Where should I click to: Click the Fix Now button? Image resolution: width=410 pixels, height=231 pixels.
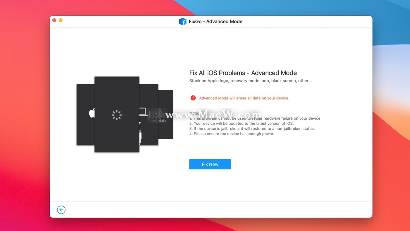coord(210,164)
